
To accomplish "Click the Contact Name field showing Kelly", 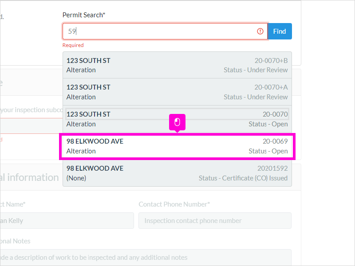I will pos(67,220).
